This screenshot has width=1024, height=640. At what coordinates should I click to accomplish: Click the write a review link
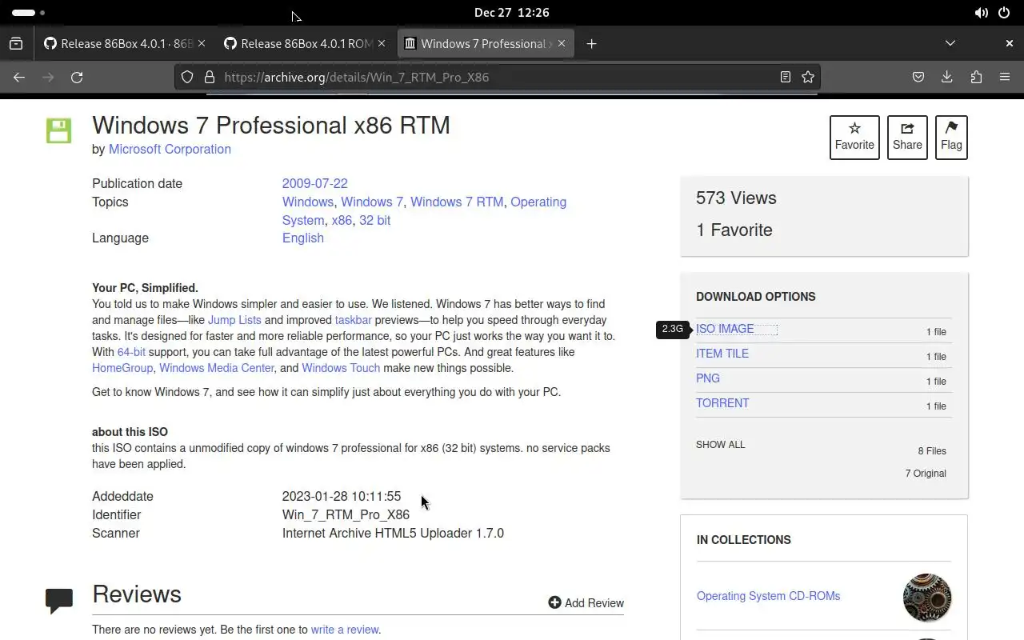345,630
